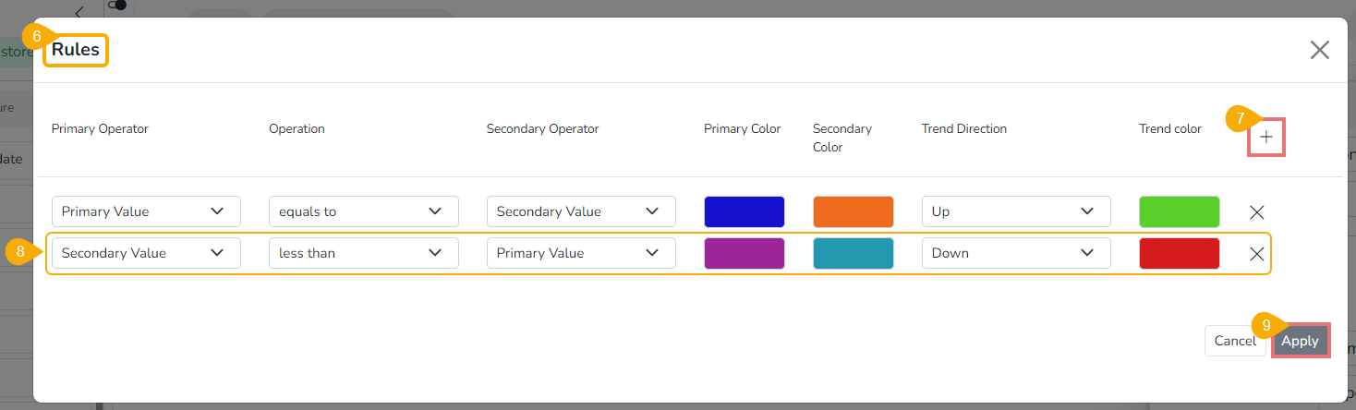This screenshot has width=1356, height=410.
Task: Click the Cancel button
Action: click(x=1234, y=341)
